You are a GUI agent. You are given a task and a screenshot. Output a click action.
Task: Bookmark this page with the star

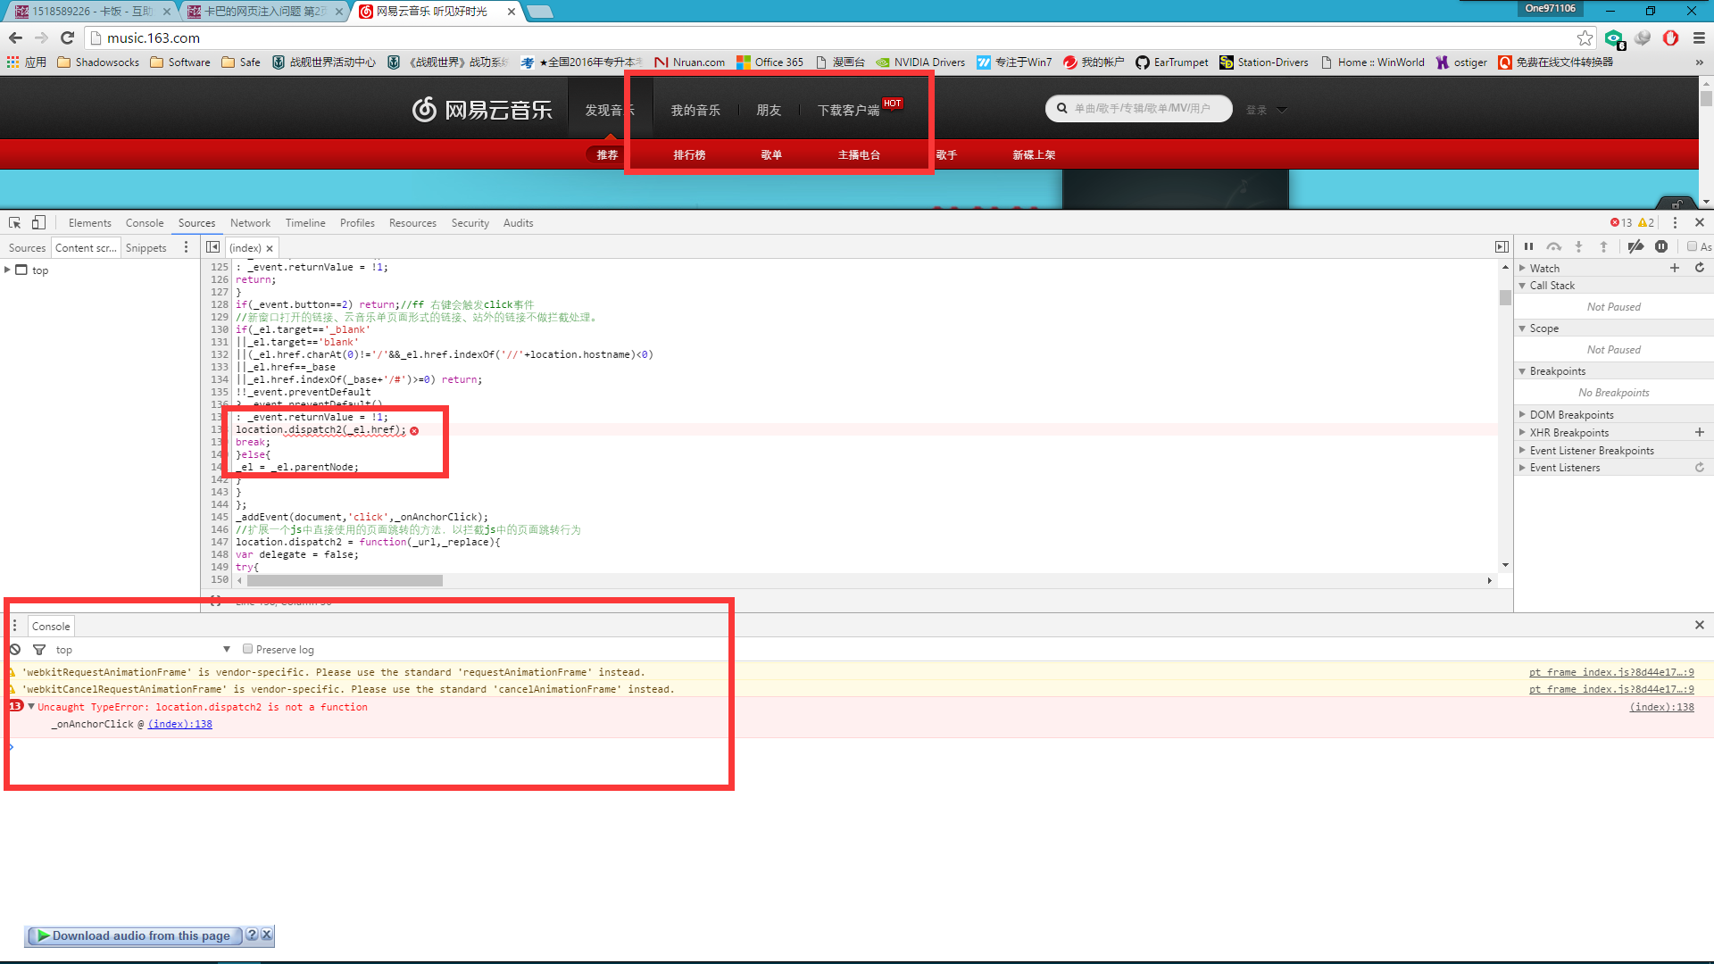point(1585,37)
